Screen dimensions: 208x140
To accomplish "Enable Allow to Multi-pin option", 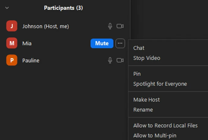I will 155,135.
